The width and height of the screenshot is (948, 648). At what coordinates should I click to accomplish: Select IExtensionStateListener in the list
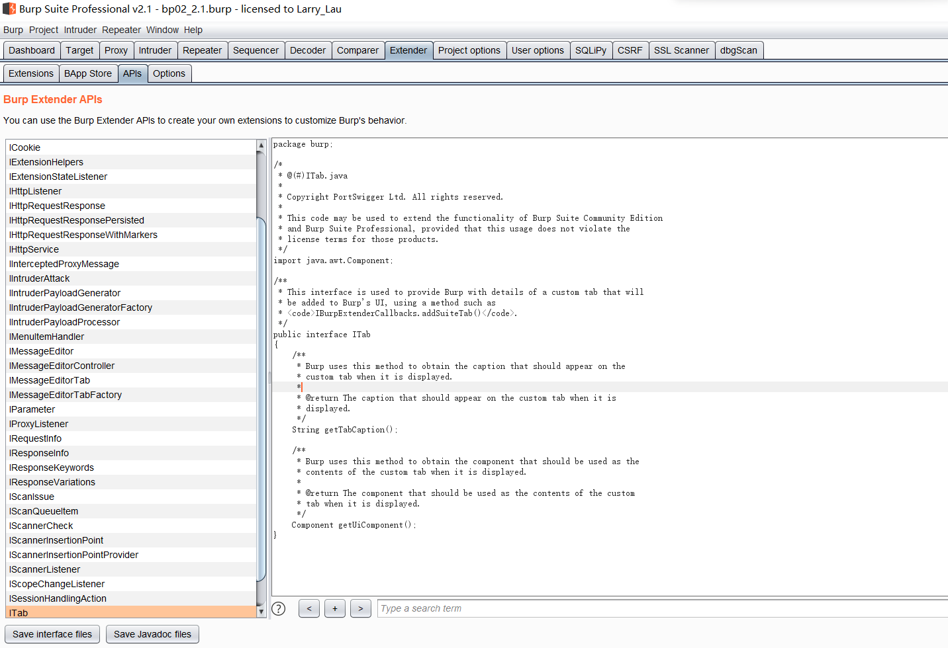(x=131, y=177)
